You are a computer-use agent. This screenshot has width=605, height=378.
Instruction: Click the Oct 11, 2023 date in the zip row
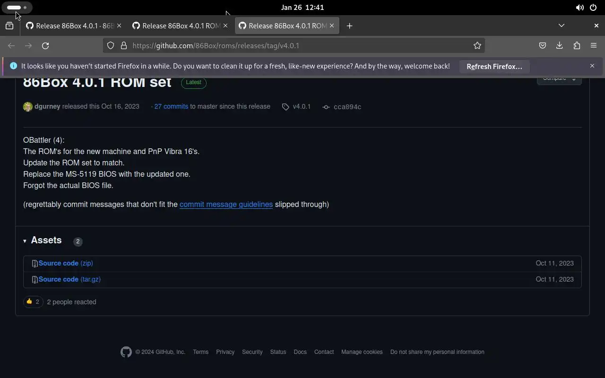(554, 263)
